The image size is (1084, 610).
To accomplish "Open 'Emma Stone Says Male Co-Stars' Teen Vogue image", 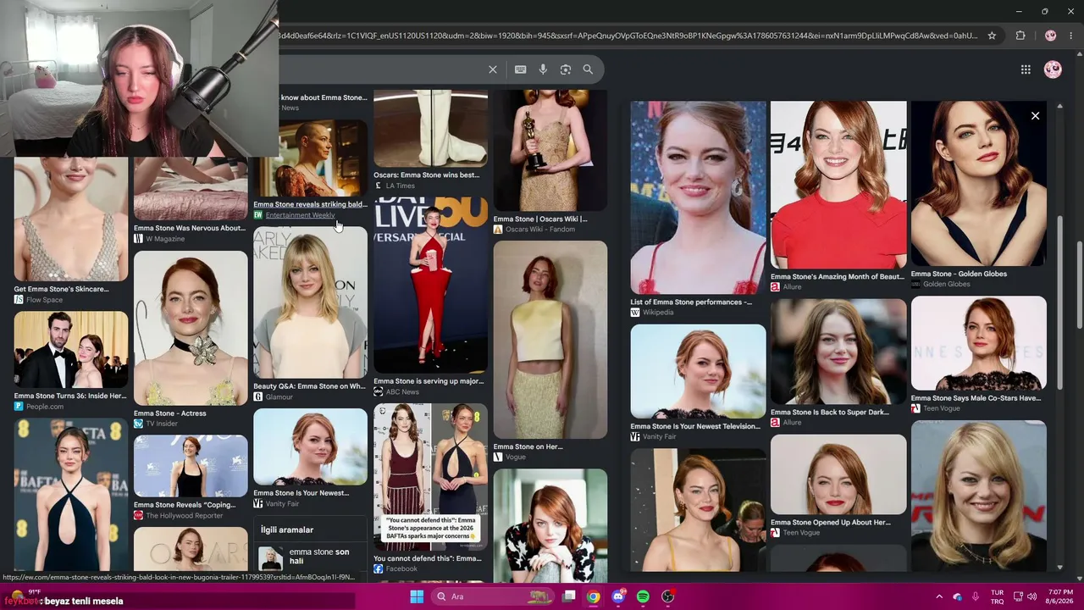I will pyautogui.click(x=979, y=342).
